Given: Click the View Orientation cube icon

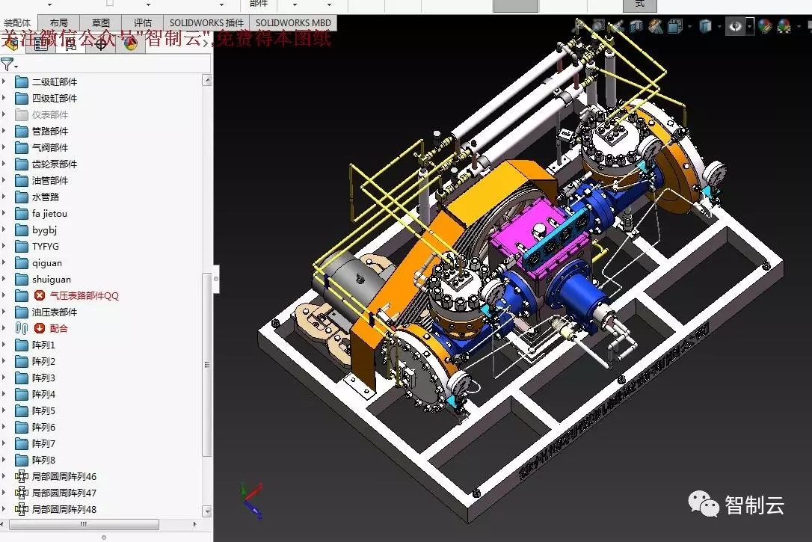Looking at the screenshot, I should (x=674, y=26).
